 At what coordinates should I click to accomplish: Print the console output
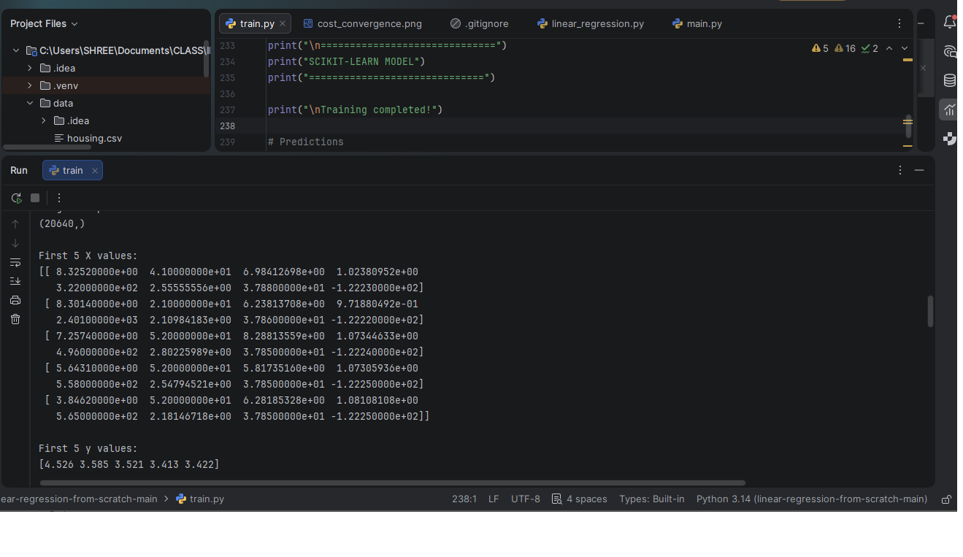click(x=15, y=300)
